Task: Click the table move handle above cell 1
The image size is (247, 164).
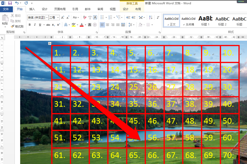Action: tap(50, 43)
